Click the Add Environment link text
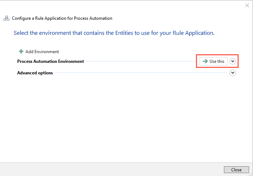Screen dimensions: 253x176 [42, 52]
